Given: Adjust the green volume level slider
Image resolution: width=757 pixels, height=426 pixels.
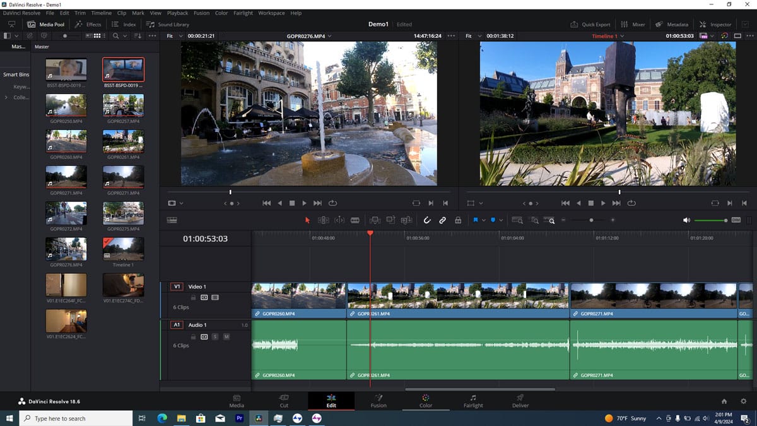Looking at the screenshot, I should click(x=711, y=220).
